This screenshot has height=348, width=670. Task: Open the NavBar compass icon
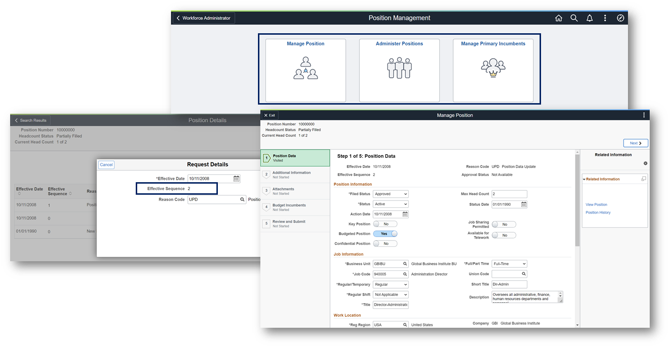[621, 18]
